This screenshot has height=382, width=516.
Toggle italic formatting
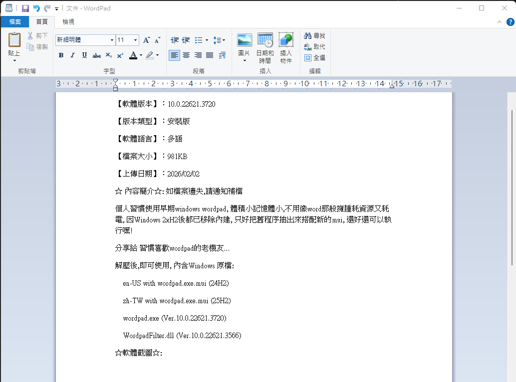72,55
